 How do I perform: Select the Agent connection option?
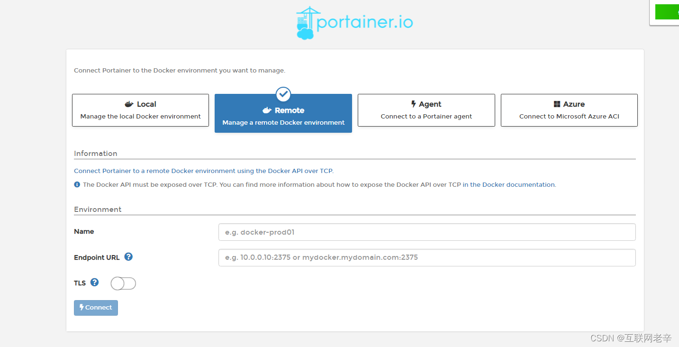pos(426,110)
